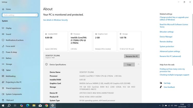
Task: Collapse the Device Specifications section
Action: pyautogui.click(x=138, y=64)
